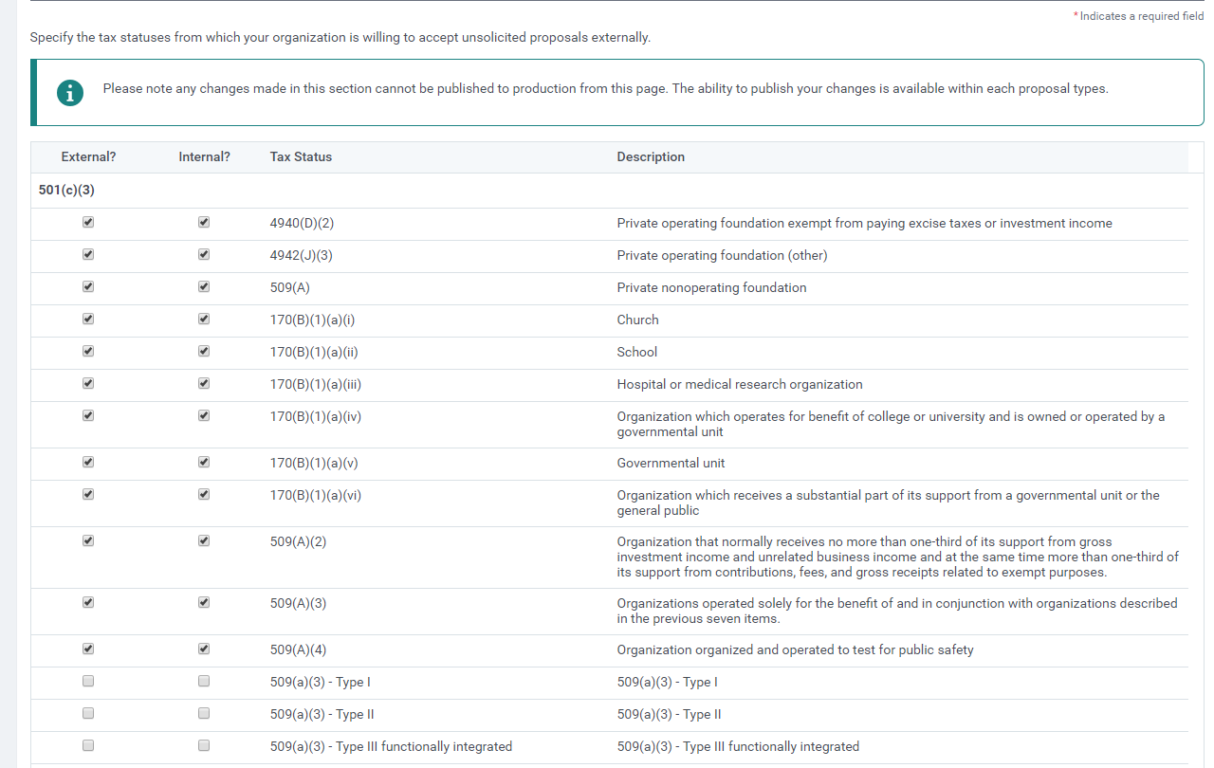The width and height of the screenshot is (1214, 768).
Task: Toggle External for 170(B)(1)(a)(vi) row
Action: click(x=88, y=494)
